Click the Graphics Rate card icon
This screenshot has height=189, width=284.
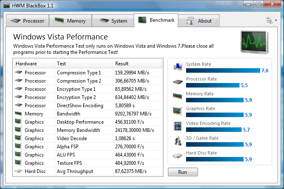click(x=177, y=111)
